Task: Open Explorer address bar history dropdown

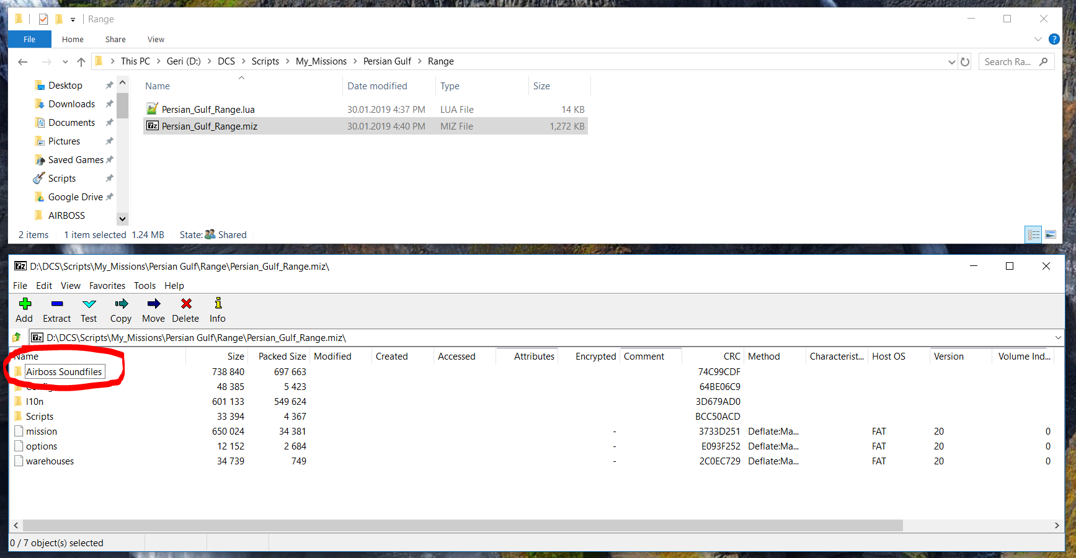Action: click(952, 62)
